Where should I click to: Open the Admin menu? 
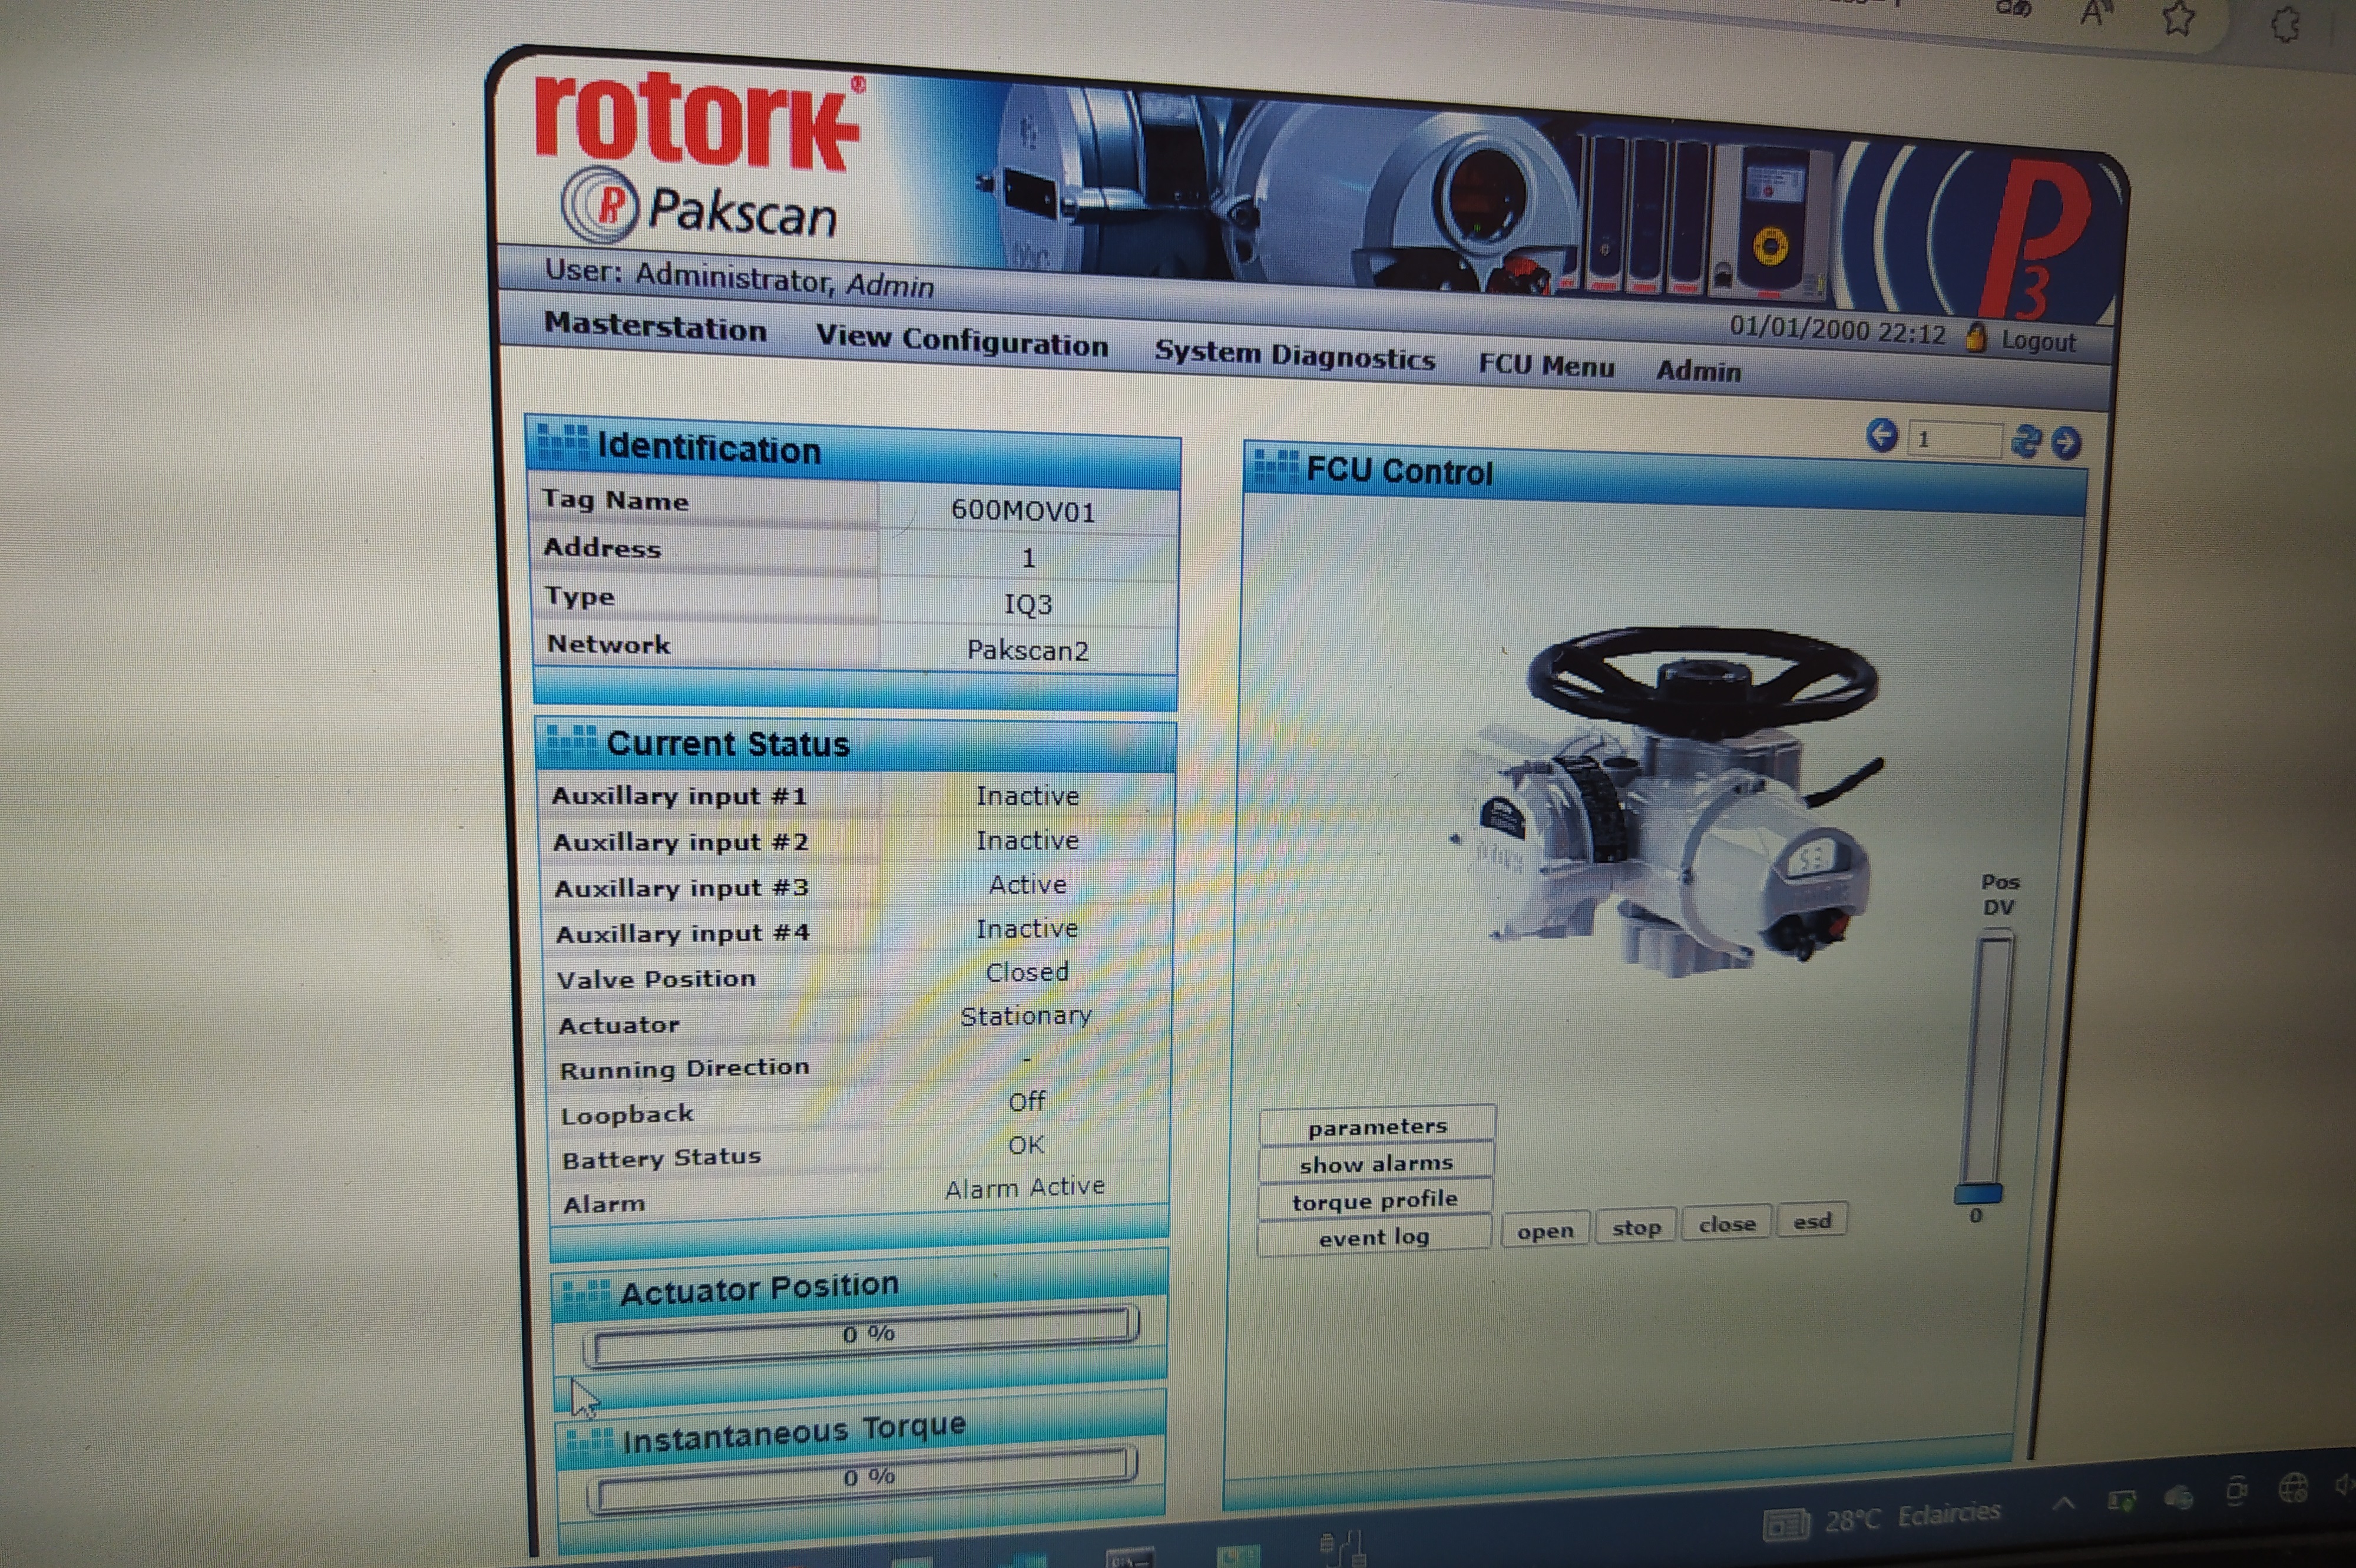1698,371
